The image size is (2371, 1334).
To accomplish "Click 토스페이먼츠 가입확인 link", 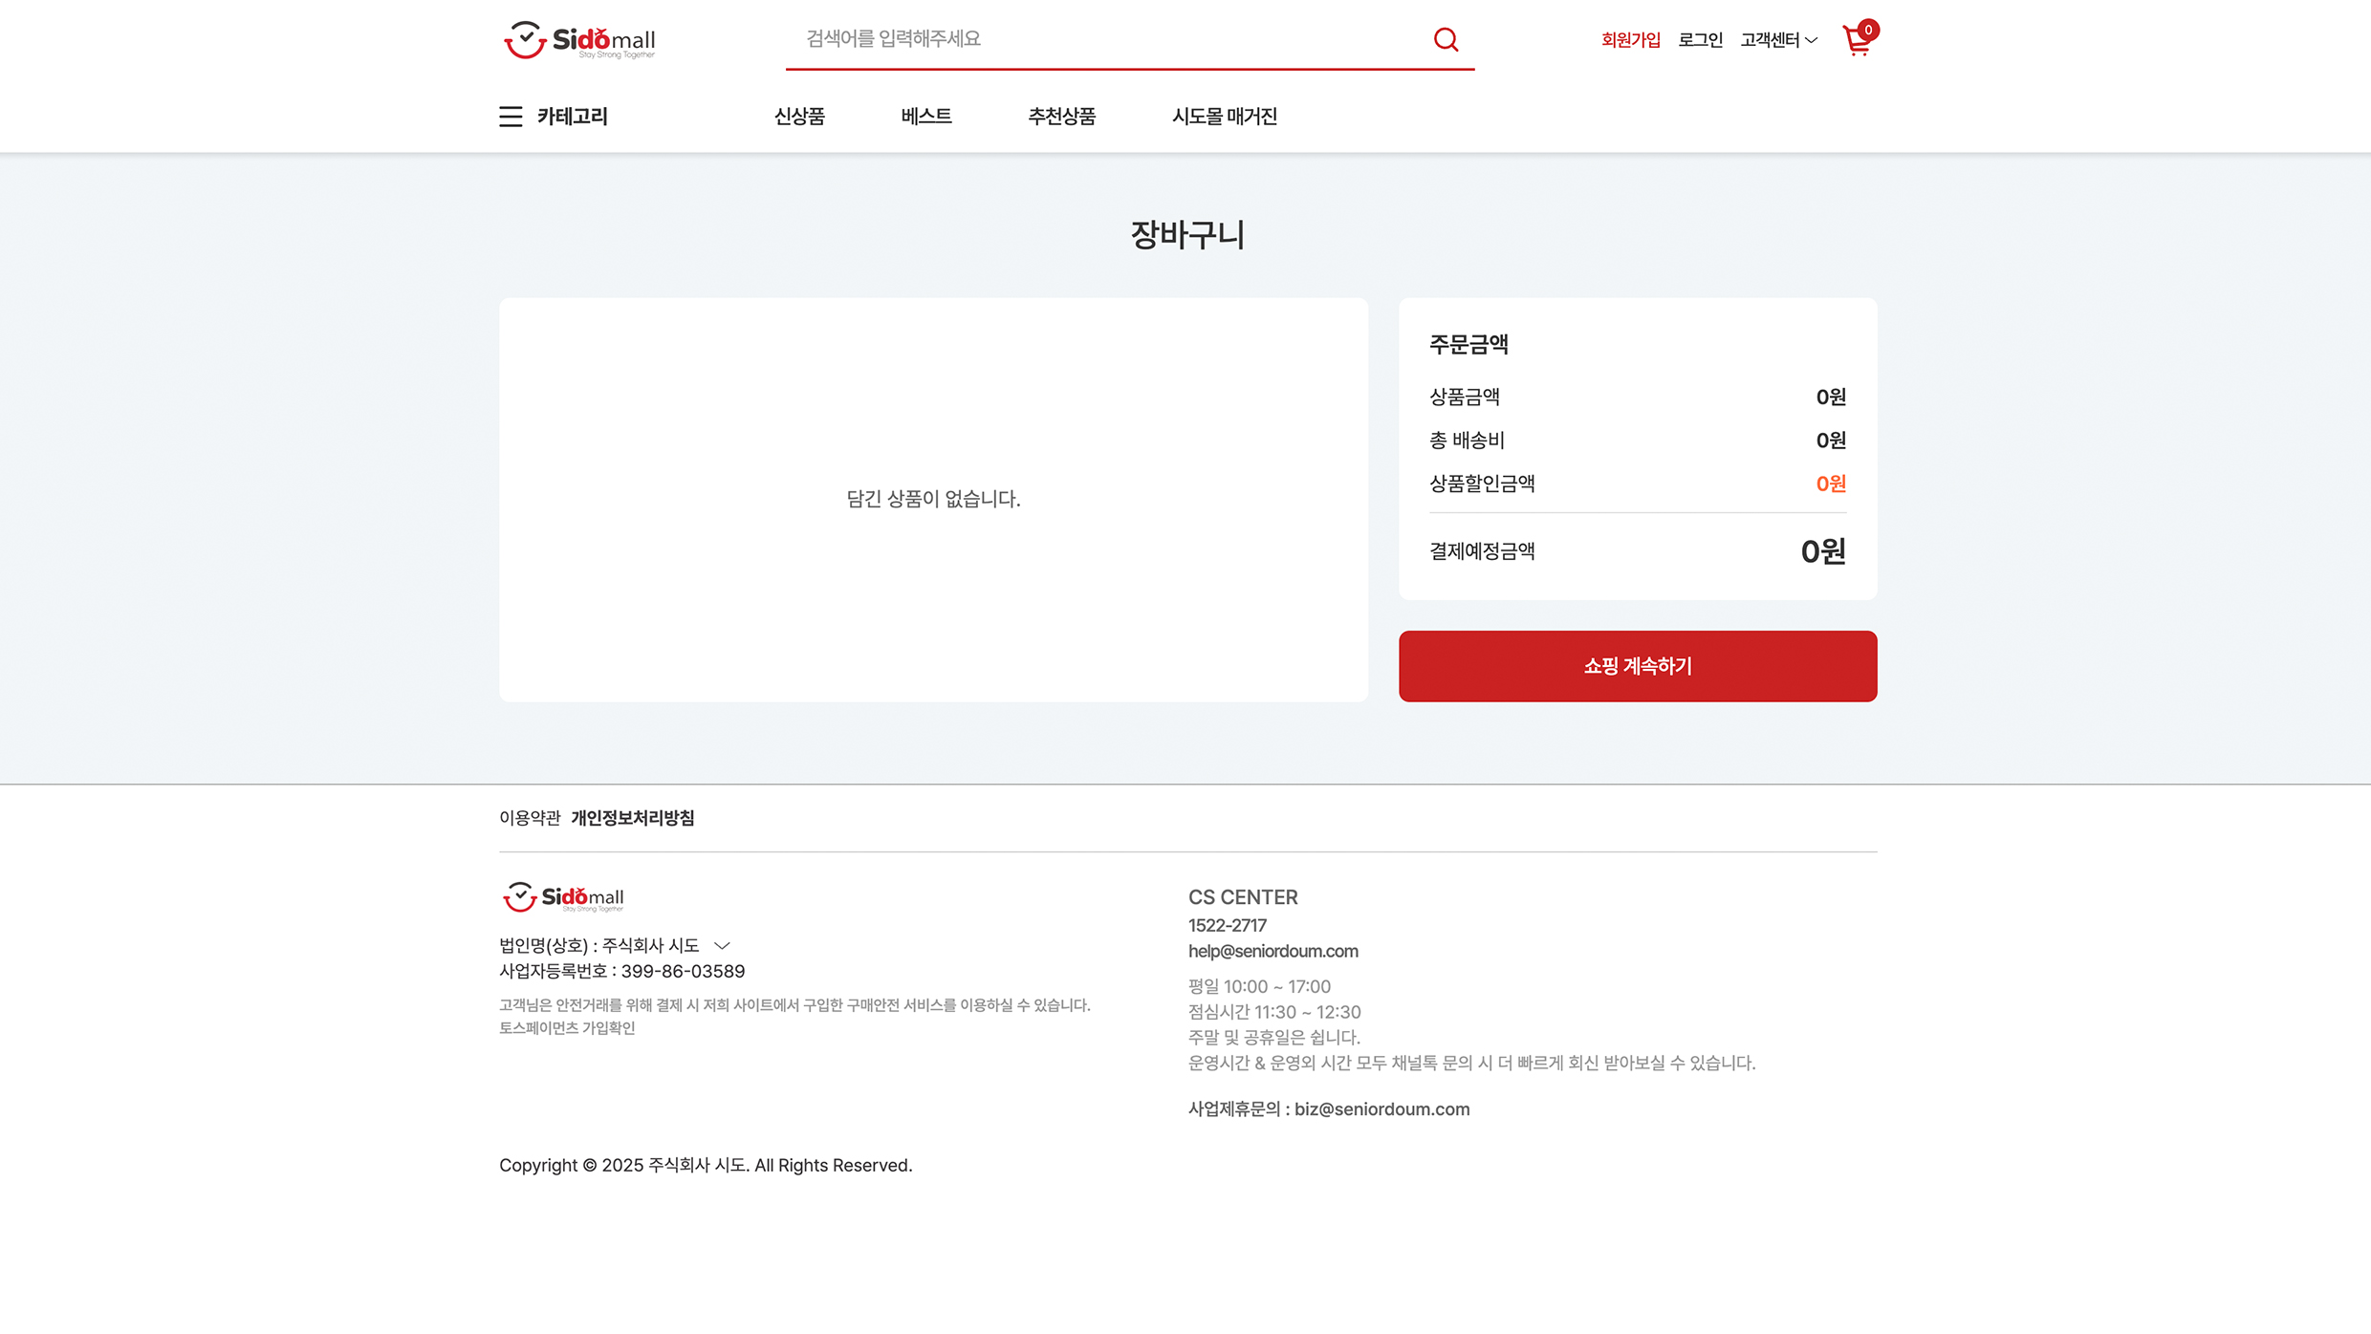I will tap(567, 1028).
